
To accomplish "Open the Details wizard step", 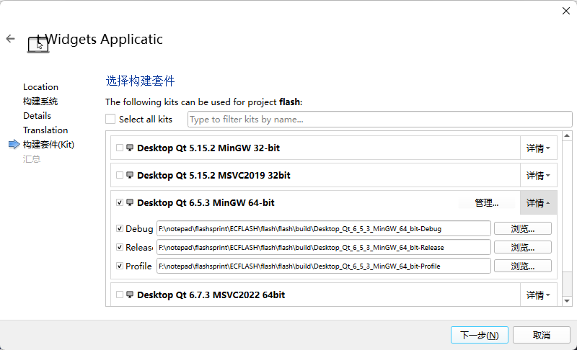I will pos(37,116).
